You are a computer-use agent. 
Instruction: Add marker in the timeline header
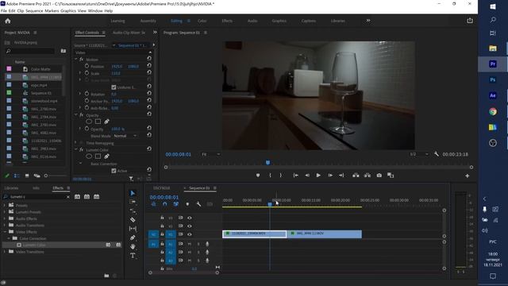[x=187, y=204]
